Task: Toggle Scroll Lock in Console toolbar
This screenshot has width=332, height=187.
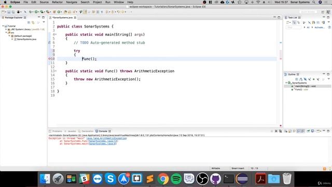Action: (x=290, y=131)
